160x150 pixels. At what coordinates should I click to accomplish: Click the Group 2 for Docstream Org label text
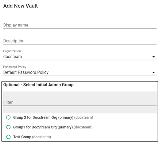click(x=43, y=117)
